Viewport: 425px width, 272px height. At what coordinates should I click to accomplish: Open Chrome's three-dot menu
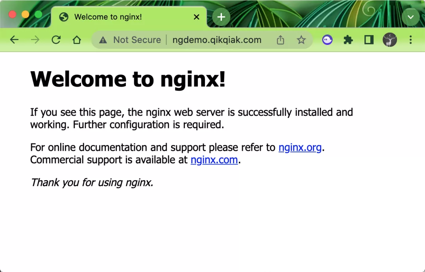click(410, 40)
